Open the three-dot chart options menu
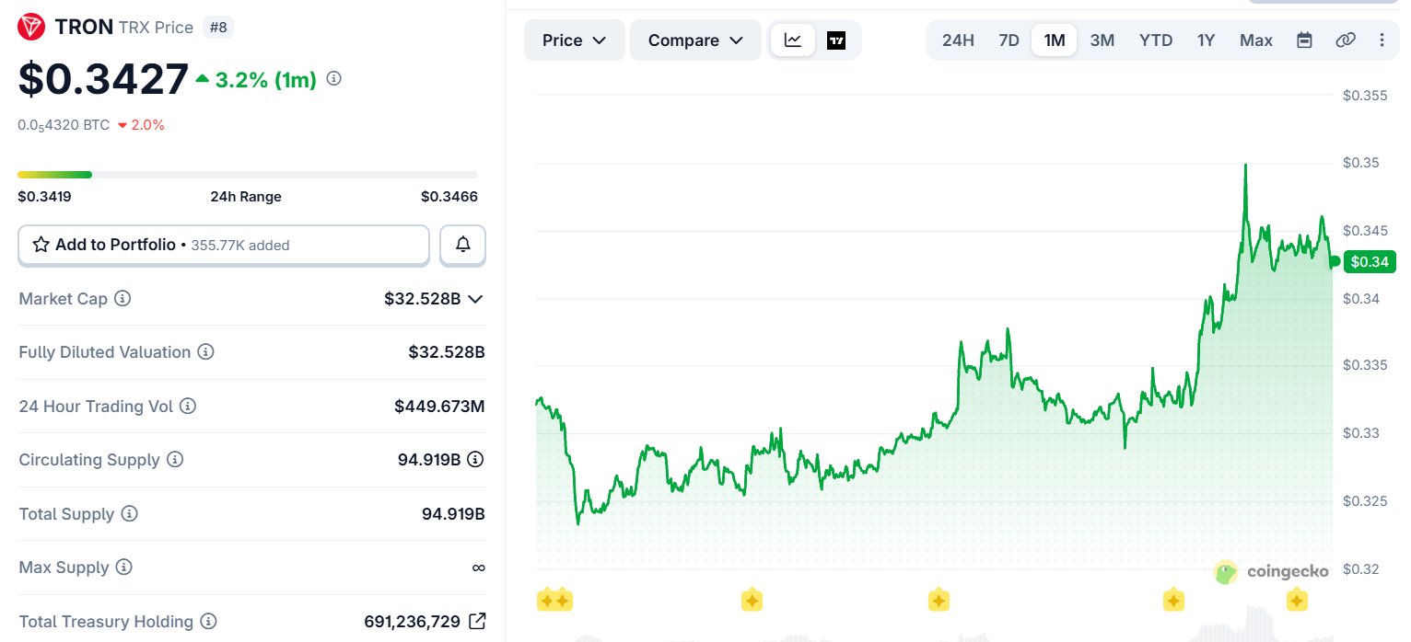 [1382, 40]
